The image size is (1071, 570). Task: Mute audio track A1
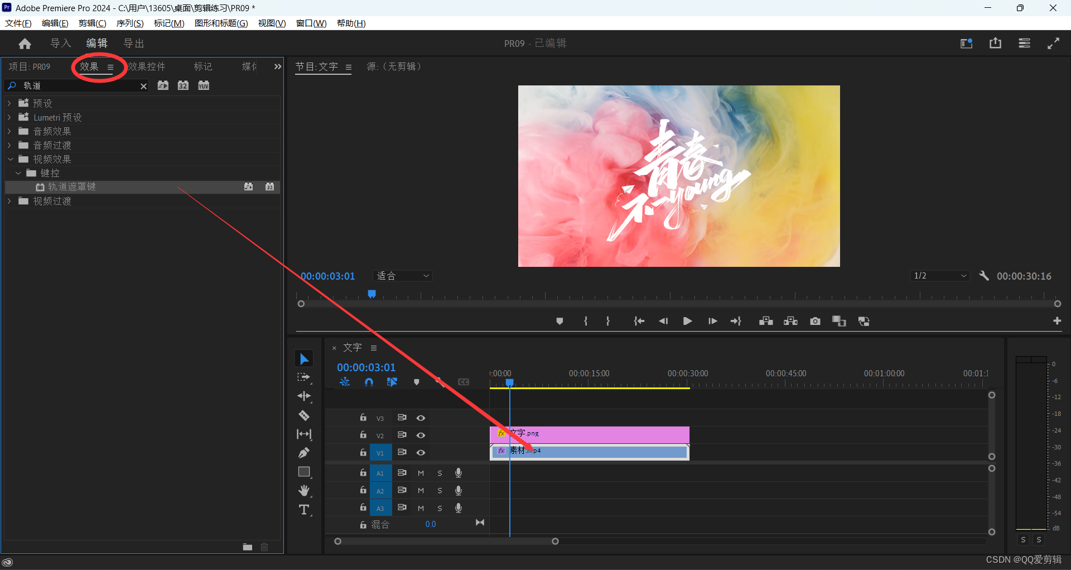(x=421, y=473)
